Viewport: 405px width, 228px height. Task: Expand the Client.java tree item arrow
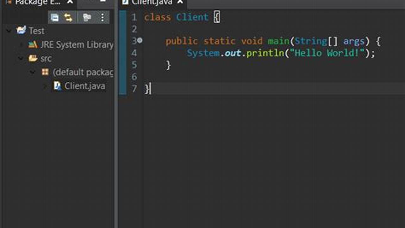click(45, 85)
